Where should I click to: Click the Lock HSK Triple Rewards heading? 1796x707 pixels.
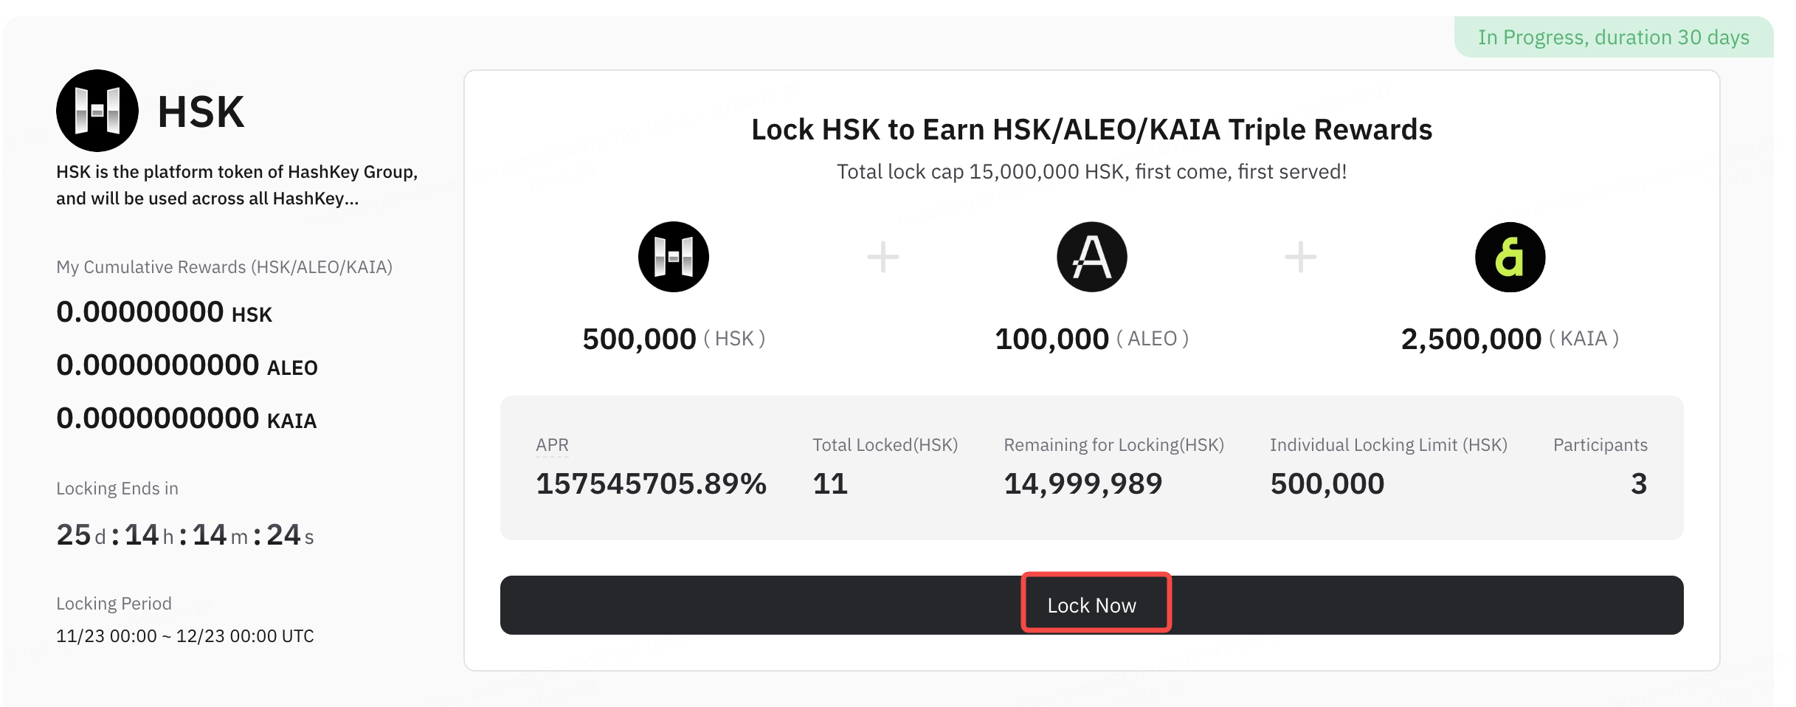(x=1092, y=129)
